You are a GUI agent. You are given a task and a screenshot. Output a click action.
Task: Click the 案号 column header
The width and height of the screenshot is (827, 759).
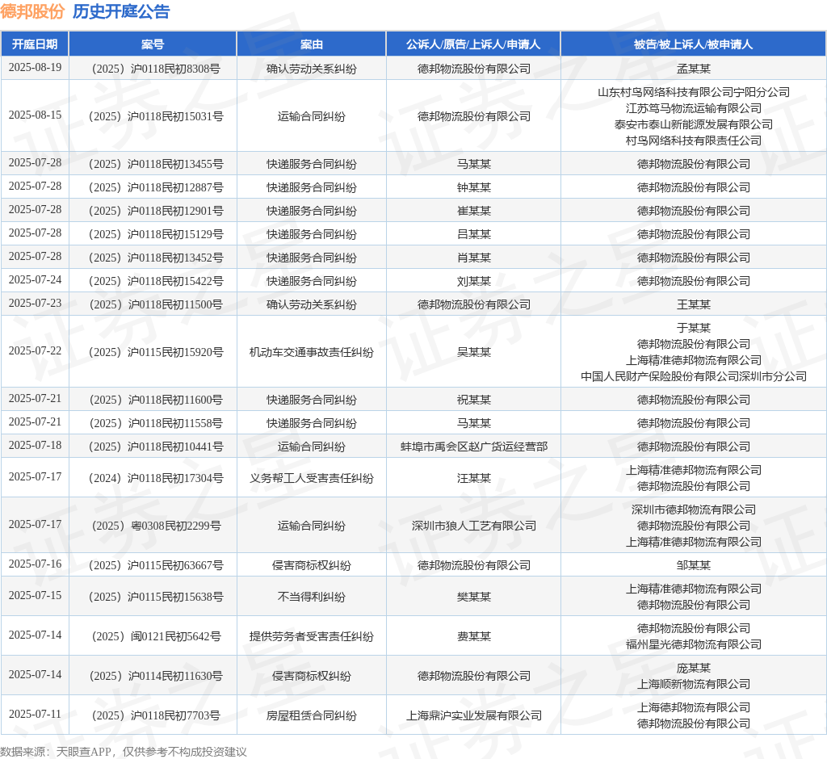[153, 44]
